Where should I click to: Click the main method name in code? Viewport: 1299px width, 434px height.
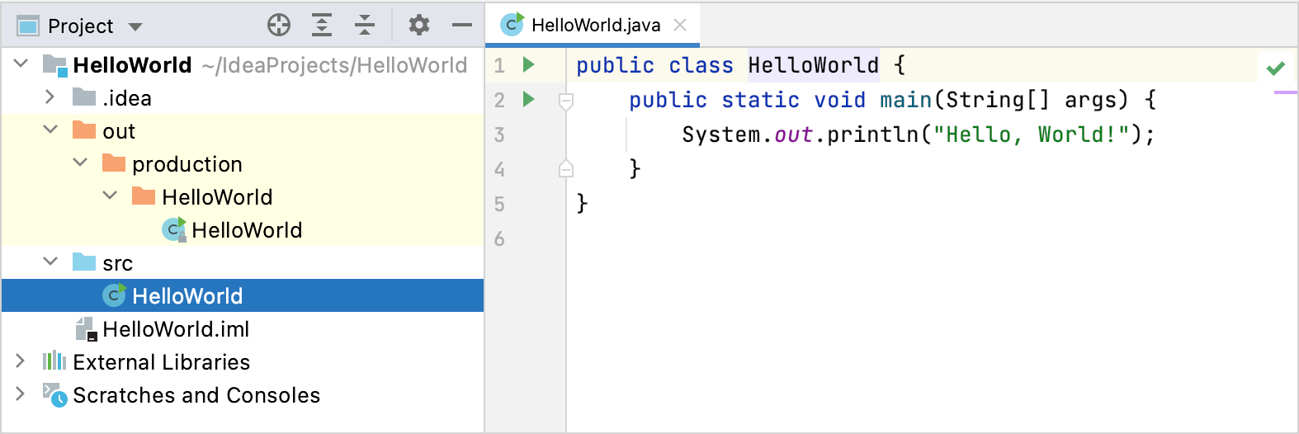906,100
